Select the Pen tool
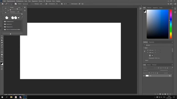 click(2, 45)
